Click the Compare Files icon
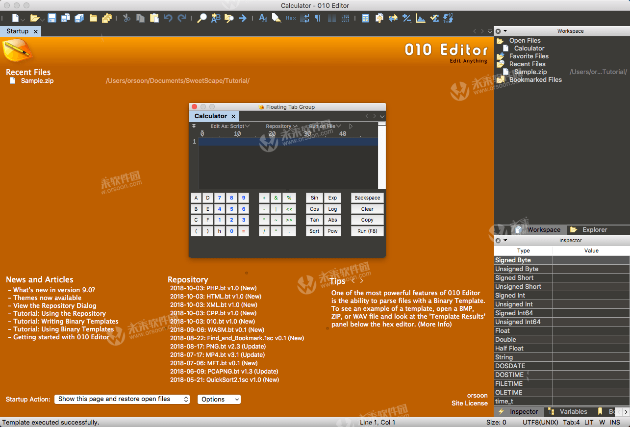This screenshot has width=630, height=427. 379,18
